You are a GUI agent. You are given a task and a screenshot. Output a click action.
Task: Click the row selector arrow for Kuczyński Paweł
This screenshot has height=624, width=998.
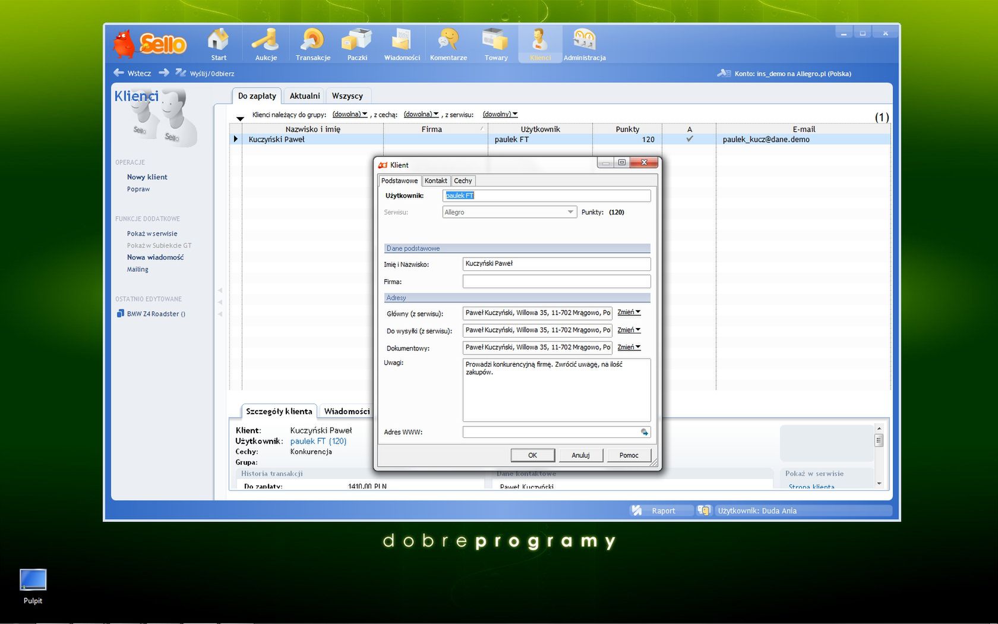click(x=236, y=139)
